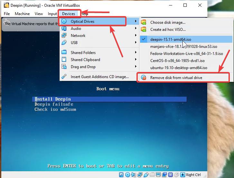Expand the USB submenu arrow
This screenshot has height=178, width=234.
tap(136, 42)
